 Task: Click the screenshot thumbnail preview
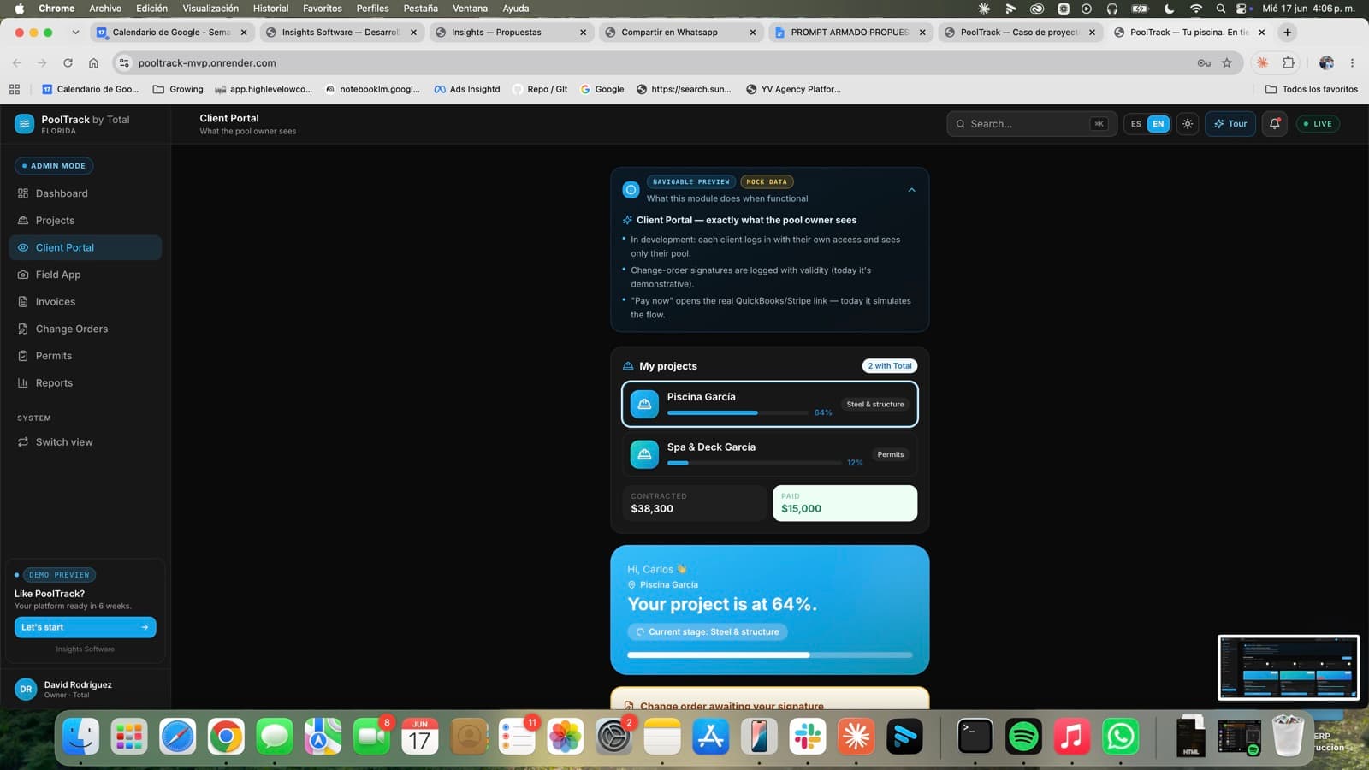pos(1289,667)
